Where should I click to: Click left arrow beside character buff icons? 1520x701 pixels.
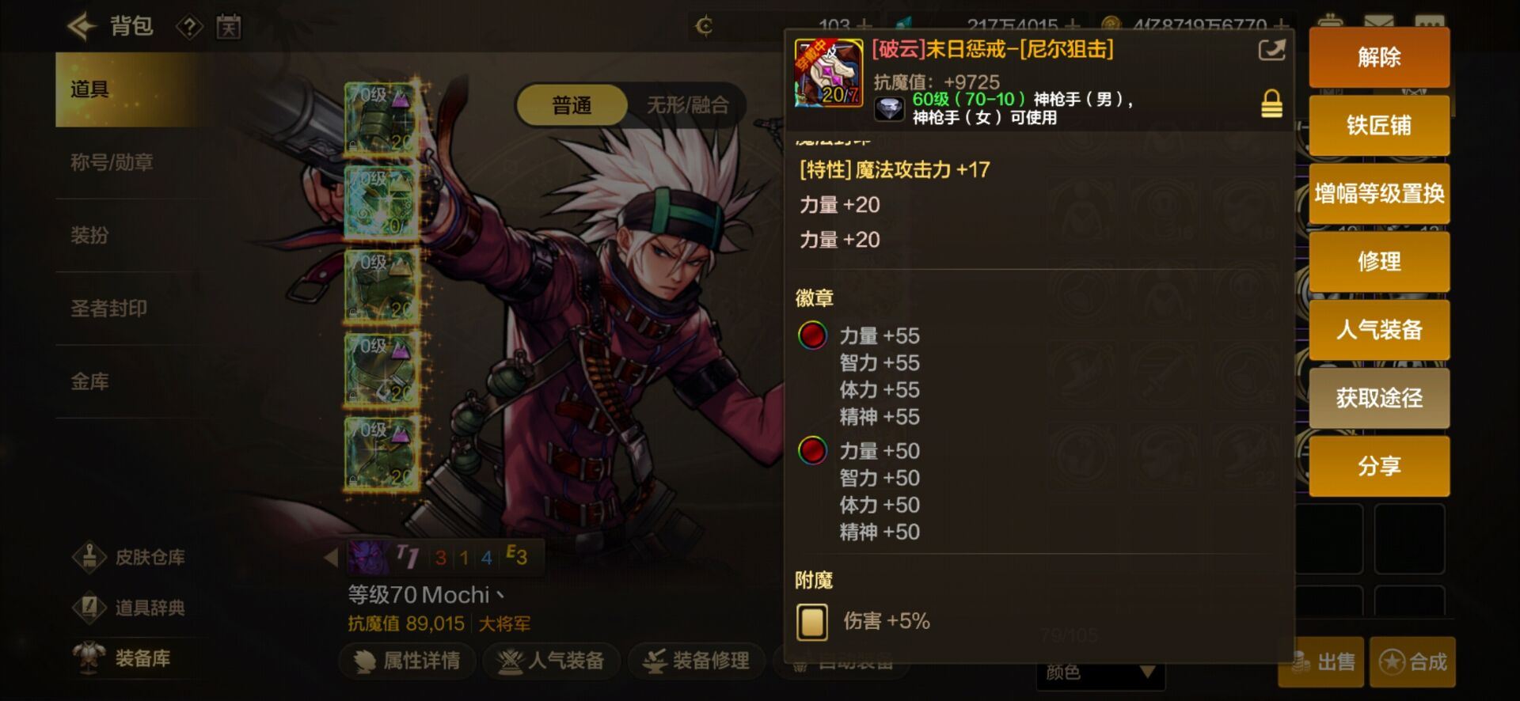coord(331,557)
